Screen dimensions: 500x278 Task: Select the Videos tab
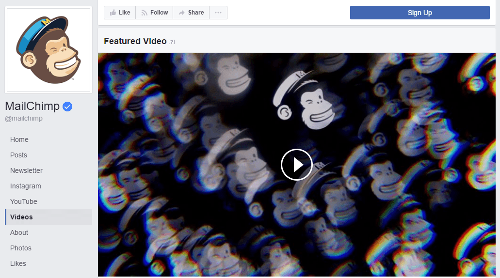point(48,217)
